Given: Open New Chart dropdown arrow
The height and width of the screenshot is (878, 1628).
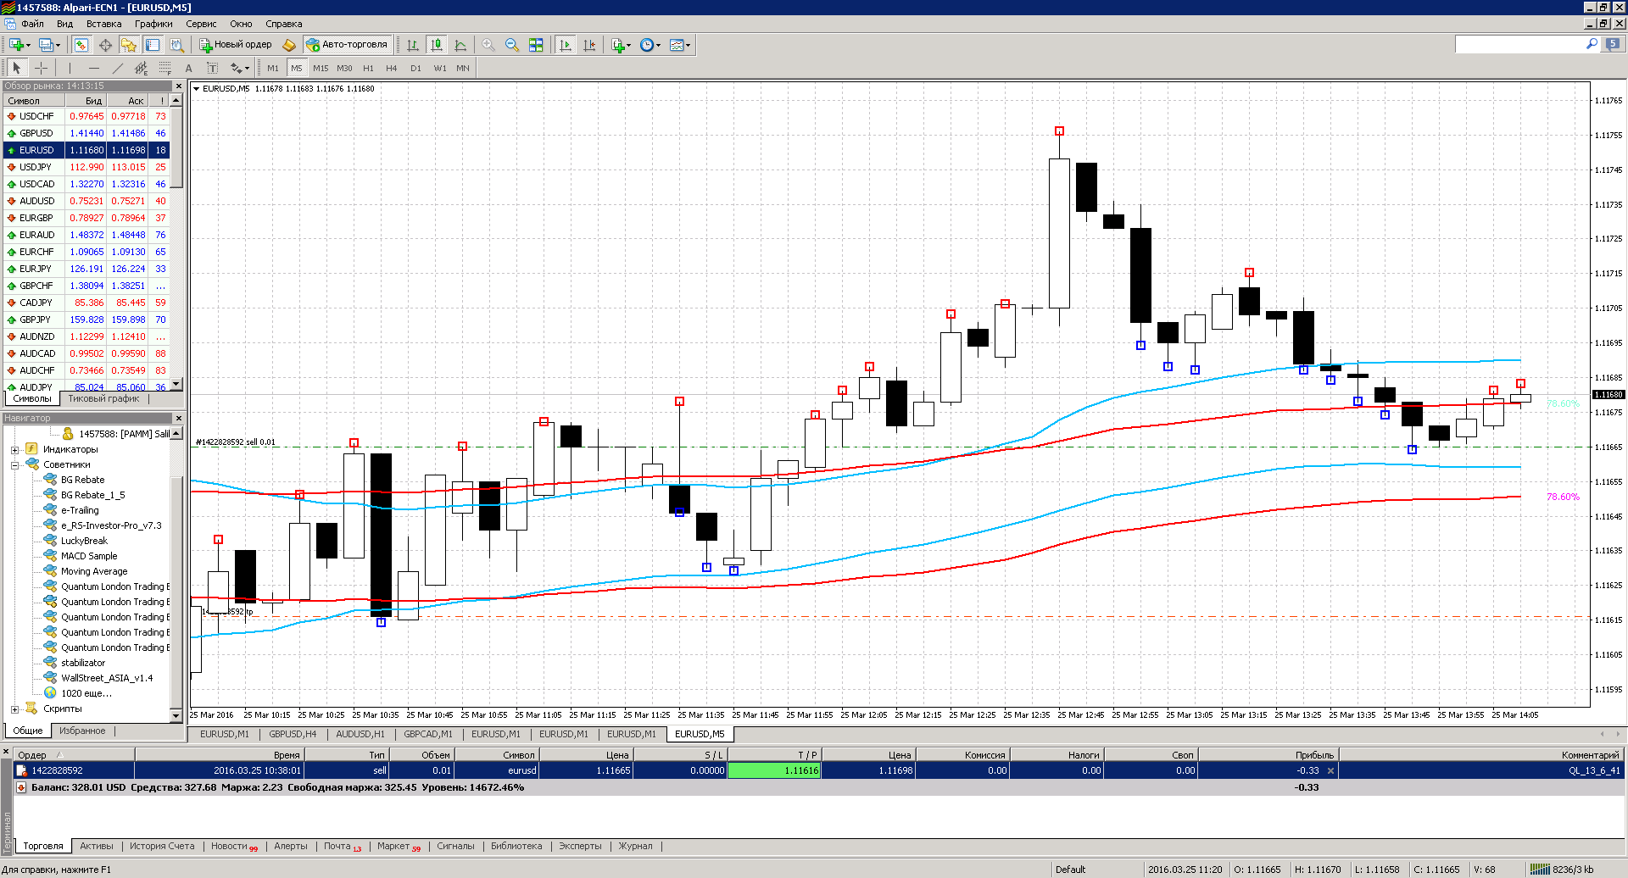Looking at the screenshot, I should (28, 46).
